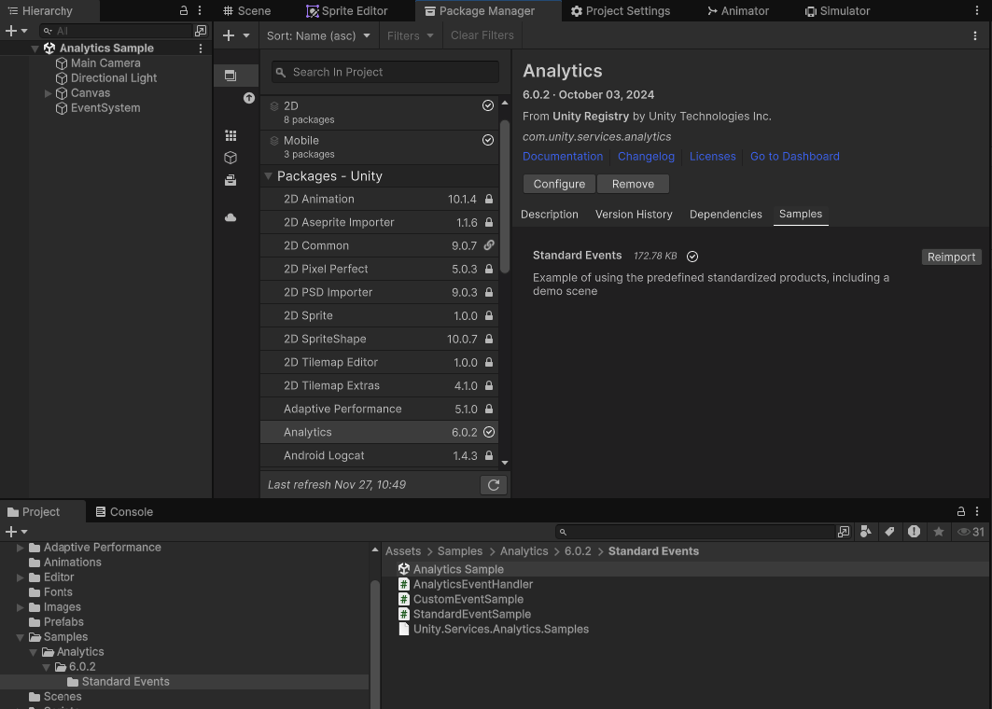
Task: Open the Sort: Name (asc) dropdown
Action: coord(318,35)
